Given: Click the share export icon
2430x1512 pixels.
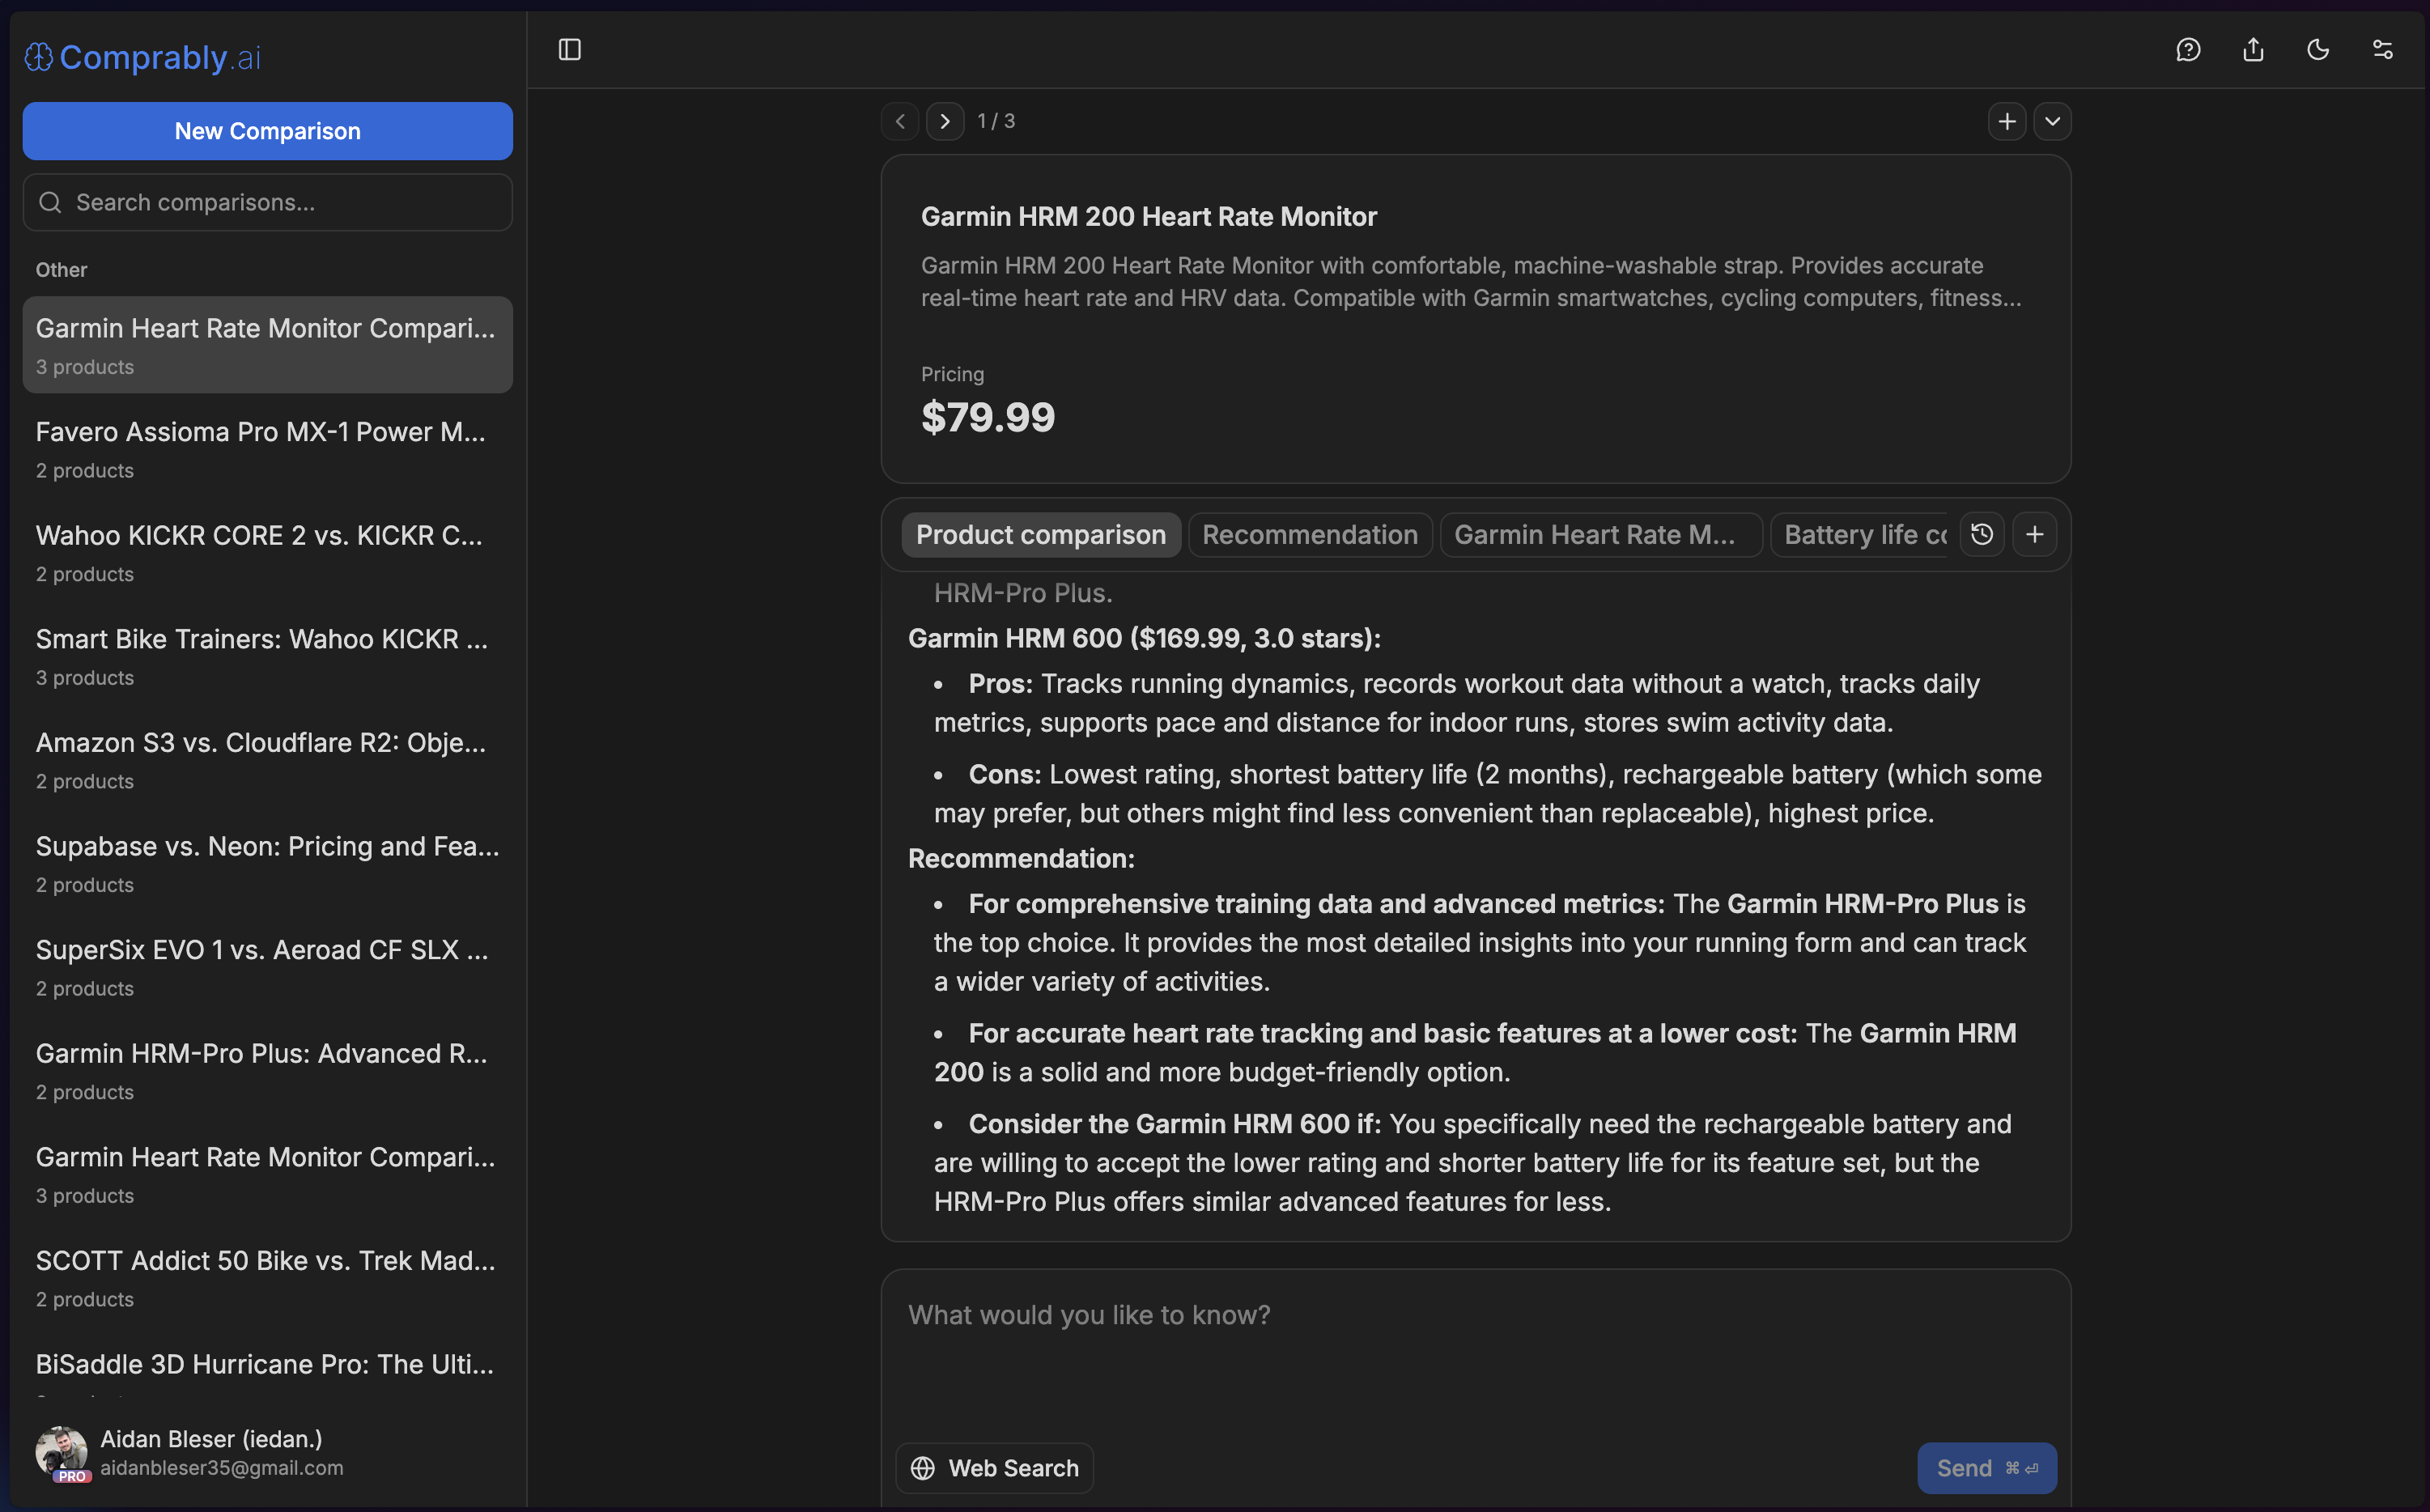Looking at the screenshot, I should pyautogui.click(x=2253, y=50).
